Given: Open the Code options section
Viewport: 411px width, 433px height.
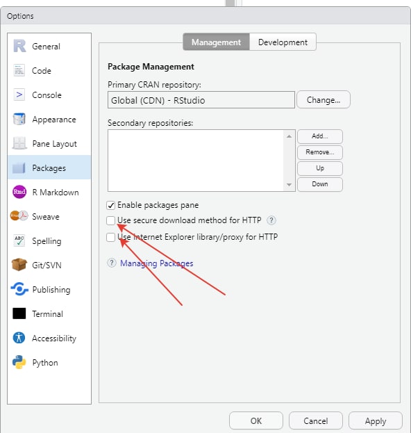Looking at the screenshot, I should click(x=49, y=70).
